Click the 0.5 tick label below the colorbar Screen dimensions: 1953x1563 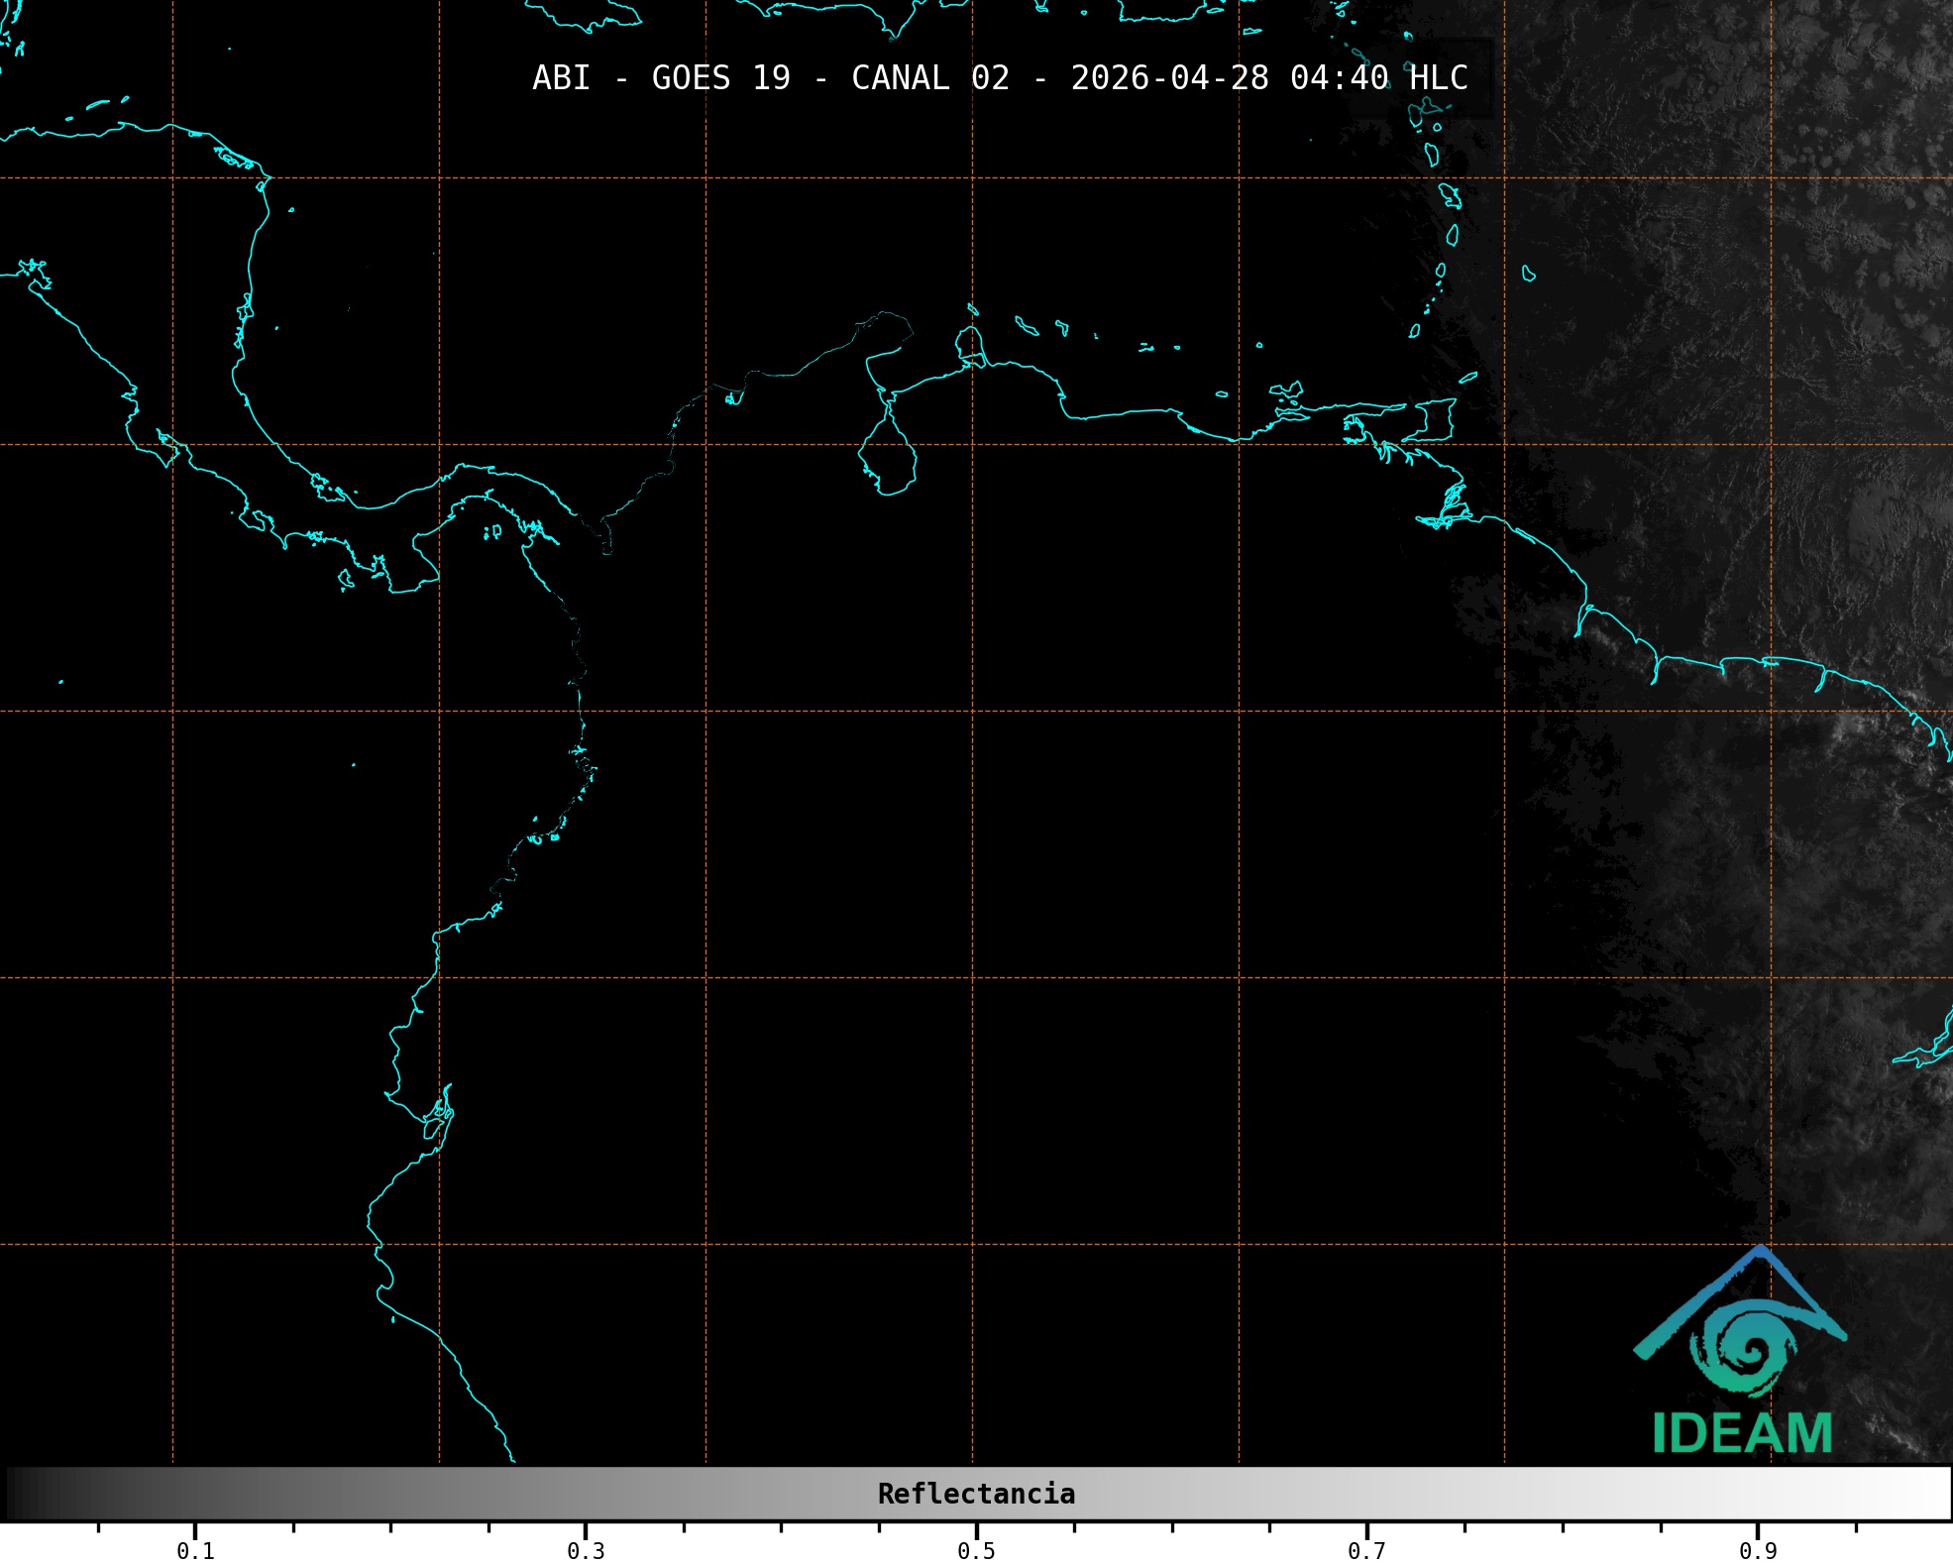click(976, 1550)
